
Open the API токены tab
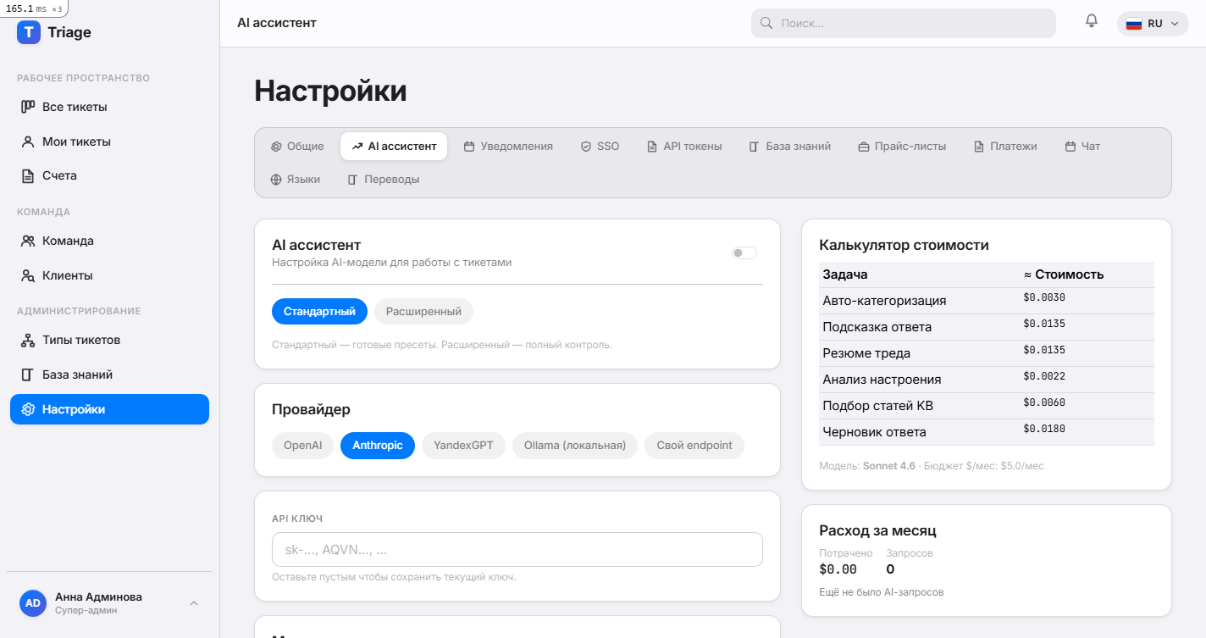tap(684, 147)
